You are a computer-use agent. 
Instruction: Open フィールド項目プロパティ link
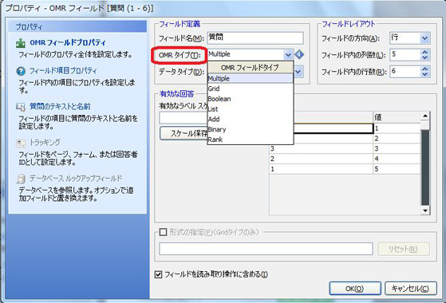[63, 71]
